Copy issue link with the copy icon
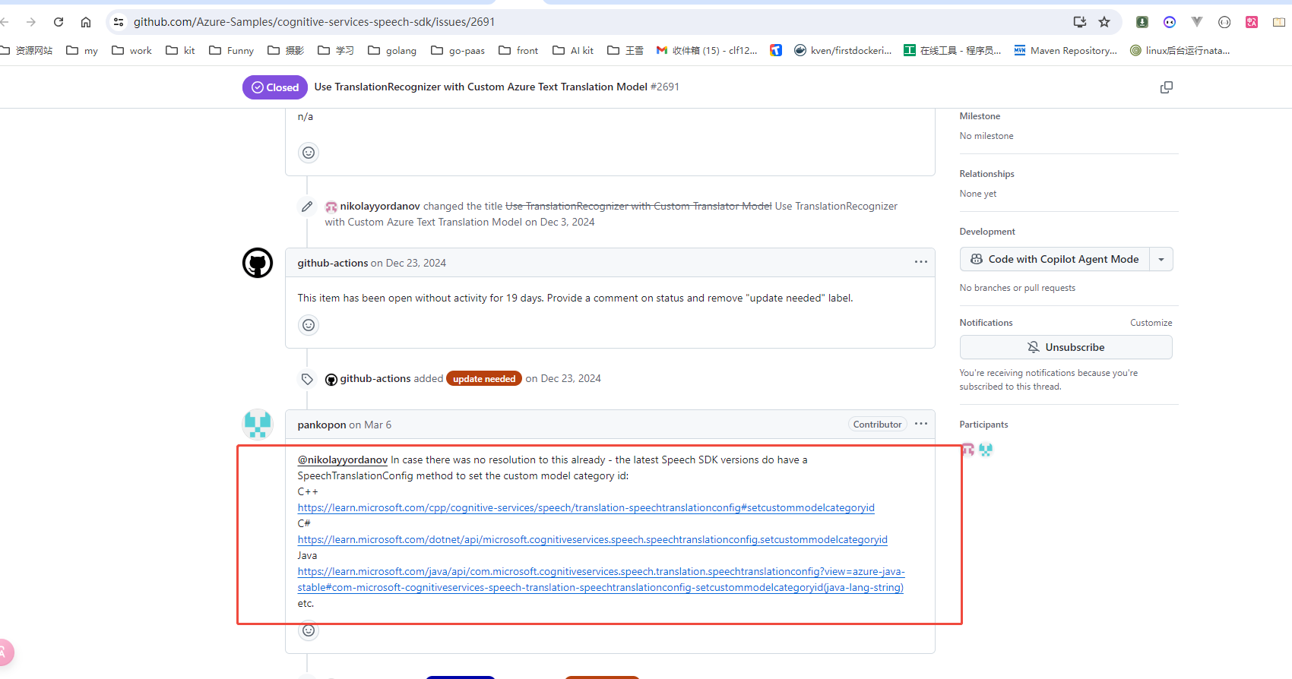Image resolution: width=1292 pixels, height=679 pixels. (x=1167, y=87)
